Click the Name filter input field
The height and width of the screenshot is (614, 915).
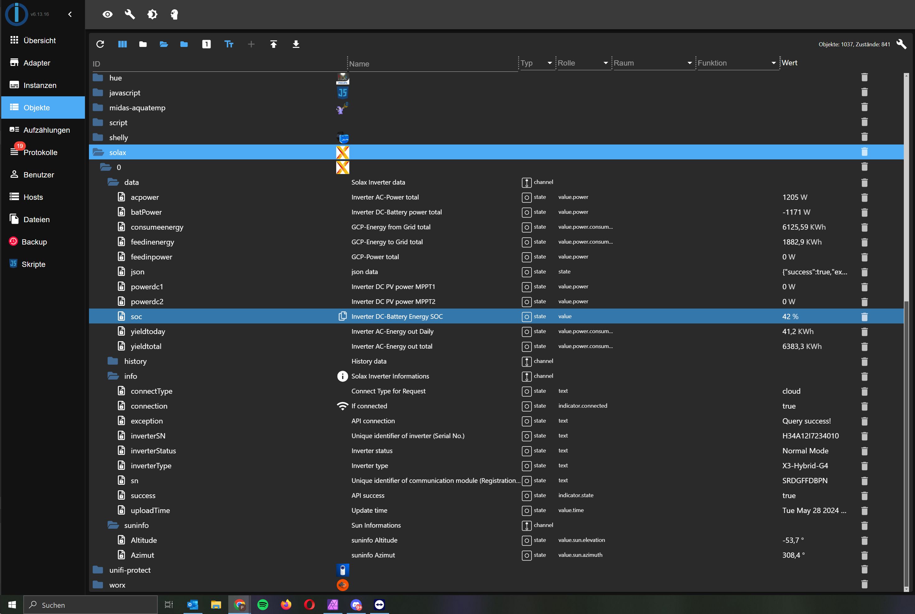coord(431,64)
